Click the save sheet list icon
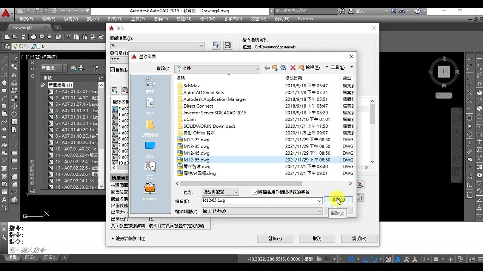Image resolution: width=483 pixels, height=271 pixels. [228, 45]
